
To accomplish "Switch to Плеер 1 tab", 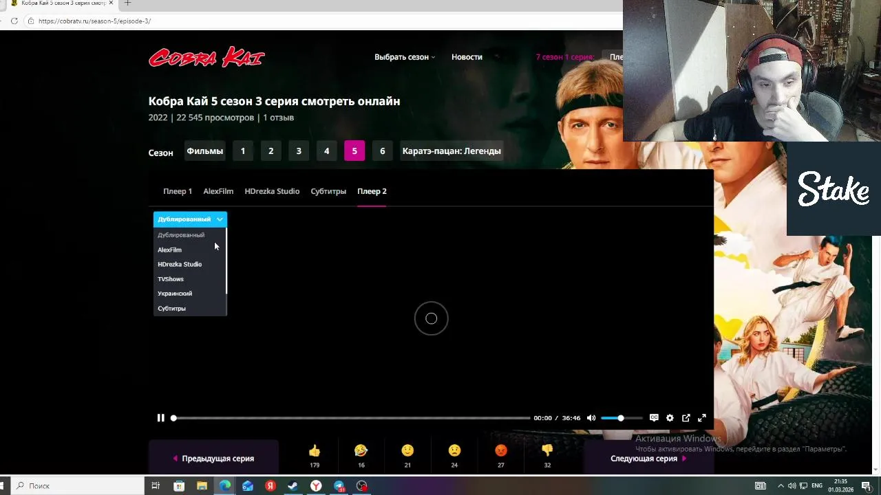I will (178, 191).
